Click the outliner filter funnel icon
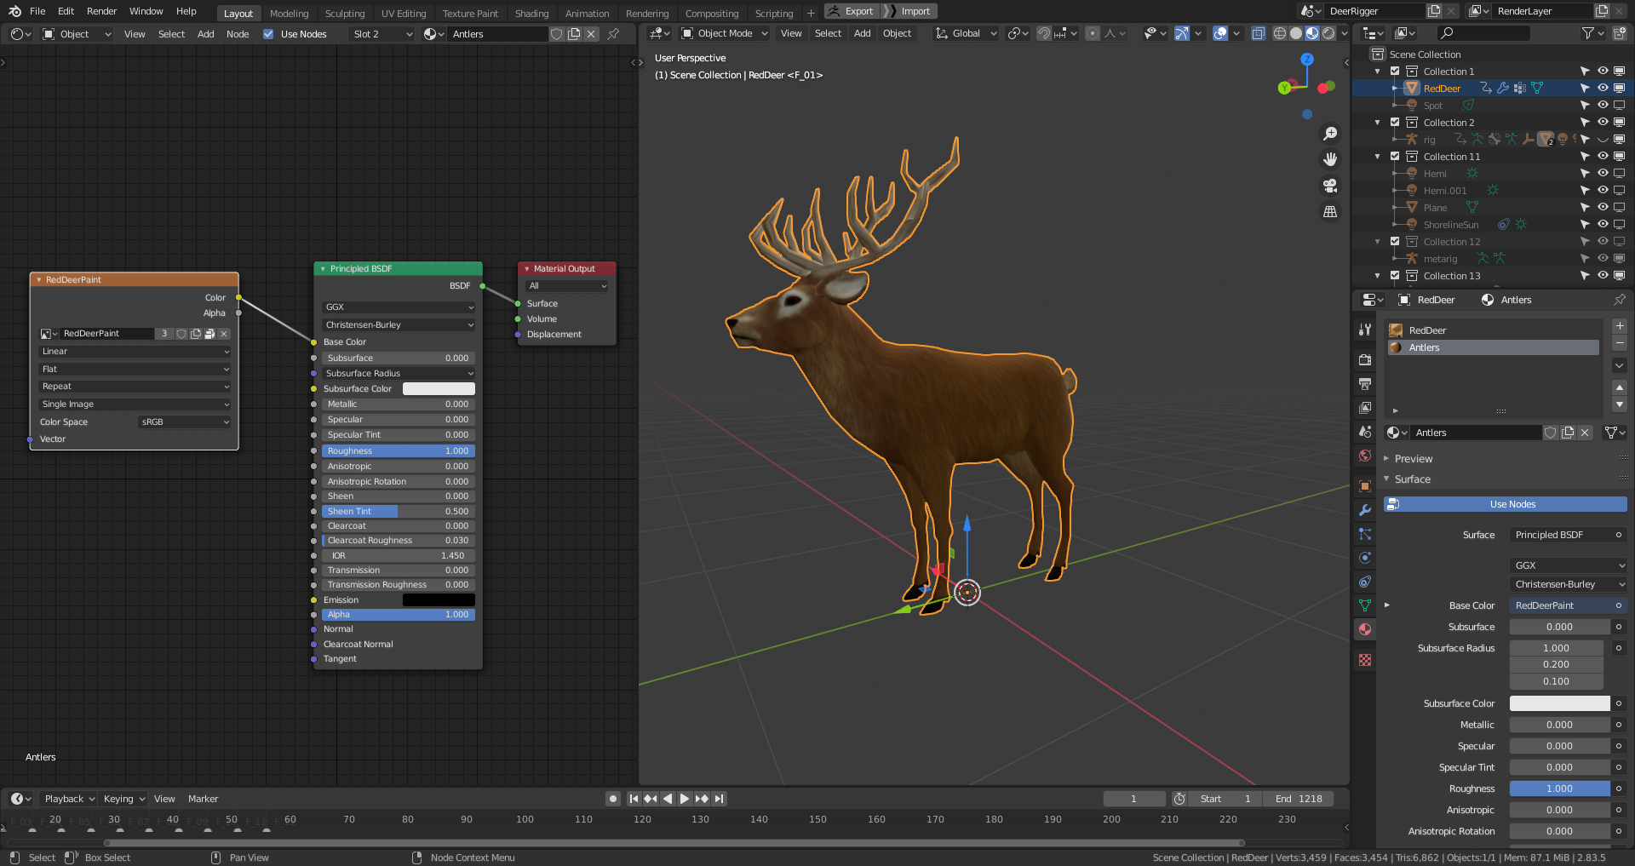 click(1587, 32)
